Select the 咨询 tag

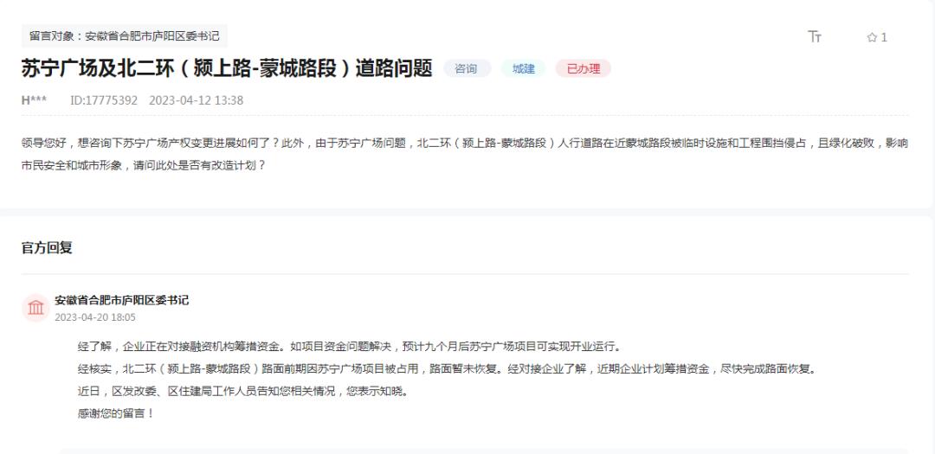click(x=467, y=68)
